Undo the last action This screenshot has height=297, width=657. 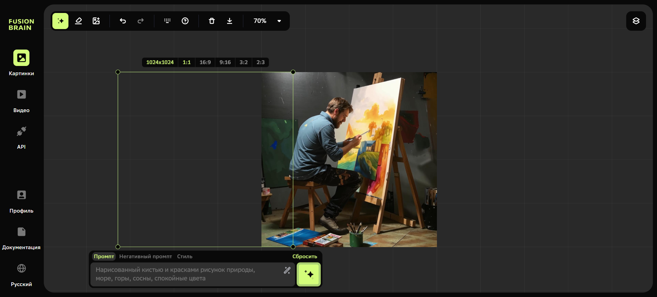[x=123, y=21]
